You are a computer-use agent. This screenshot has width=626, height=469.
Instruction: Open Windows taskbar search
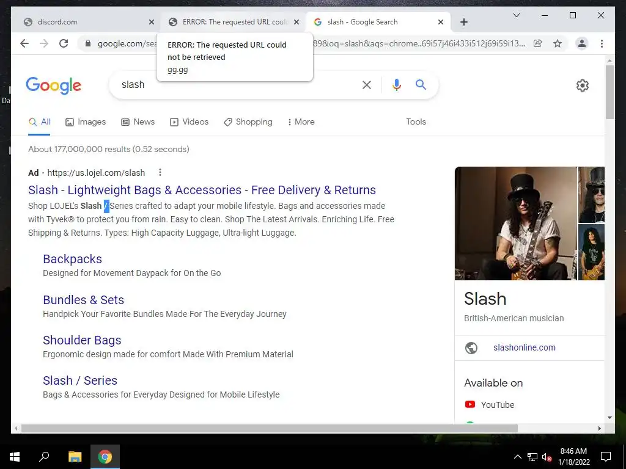click(x=44, y=457)
